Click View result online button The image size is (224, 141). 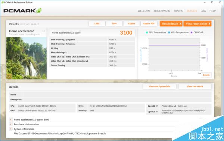[197, 24]
